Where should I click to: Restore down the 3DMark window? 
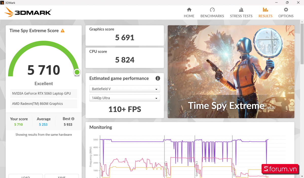coord(287,3)
